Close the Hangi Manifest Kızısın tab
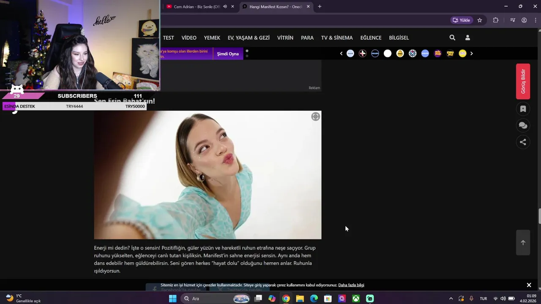This screenshot has width=541, height=304. click(308, 6)
